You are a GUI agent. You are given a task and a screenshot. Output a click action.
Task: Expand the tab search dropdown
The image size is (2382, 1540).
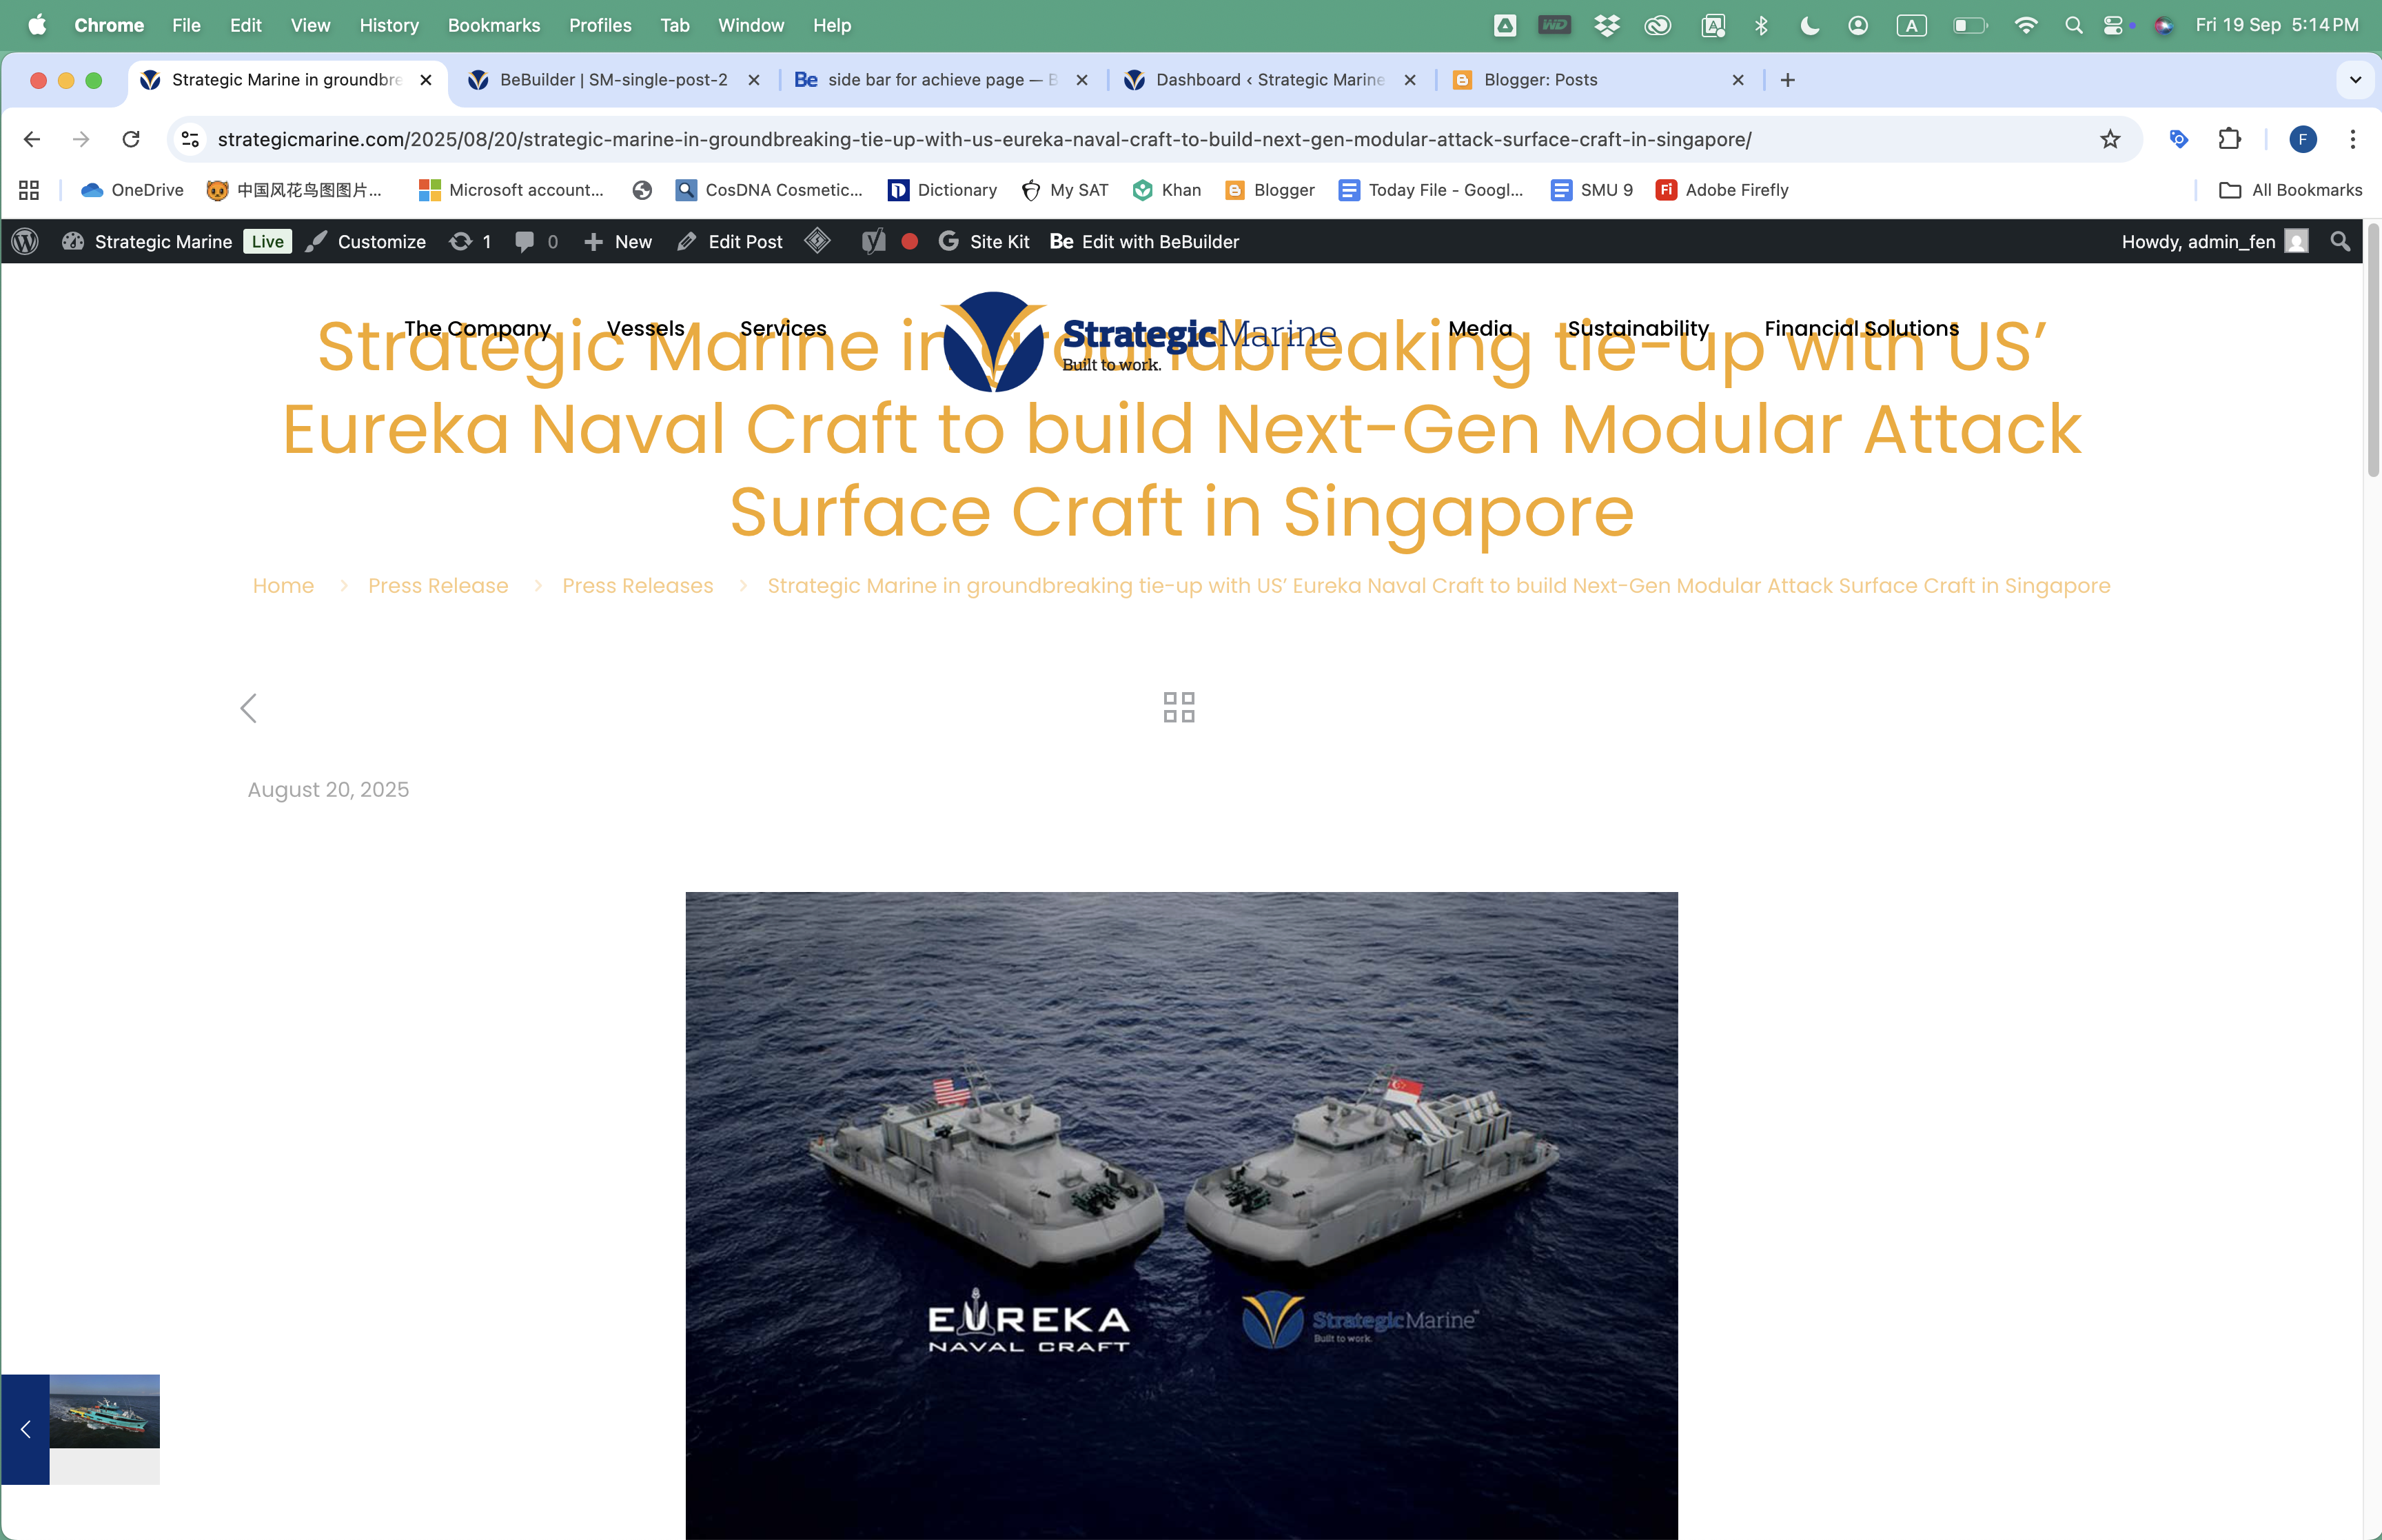point(2355,80)
